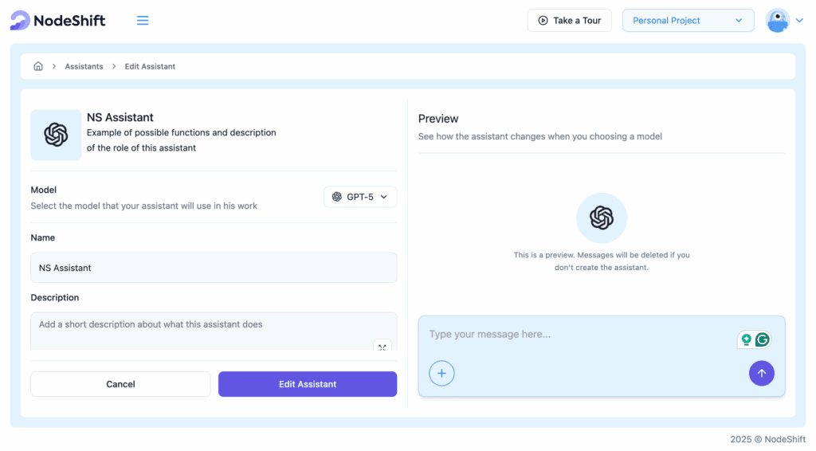
Task: Click the NodeShift logo icon
Action: tap(20, 21)
